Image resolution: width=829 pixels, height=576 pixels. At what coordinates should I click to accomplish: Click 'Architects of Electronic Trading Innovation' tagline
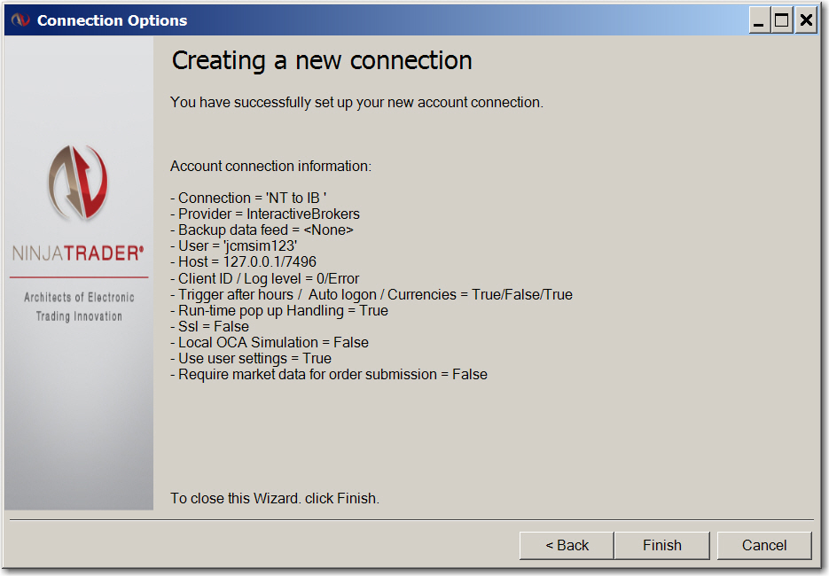pos(79,307)
